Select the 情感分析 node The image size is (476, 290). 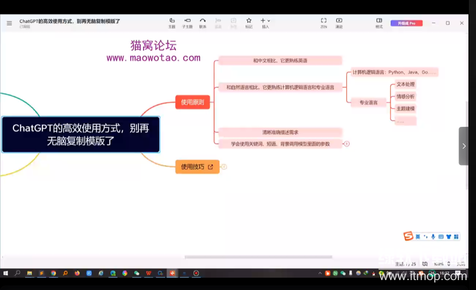tap(405, 97)
